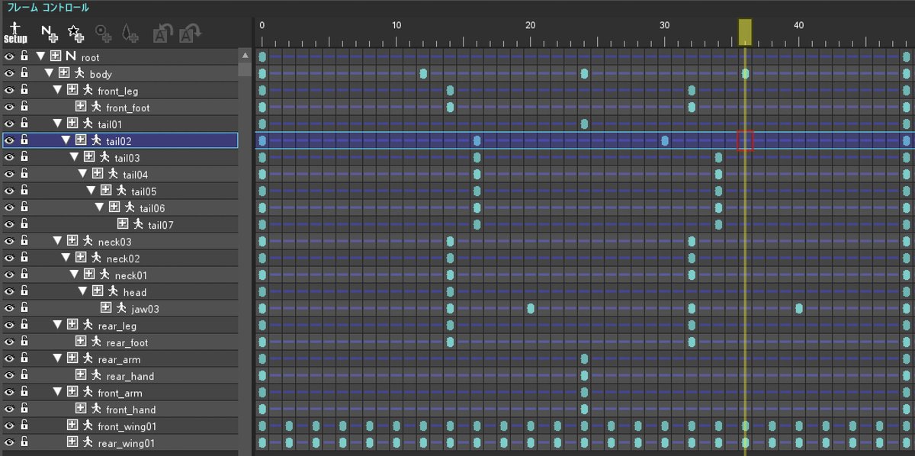915x456 pixels.
Task: Select the neck02 part name
Action: [123, 259]
